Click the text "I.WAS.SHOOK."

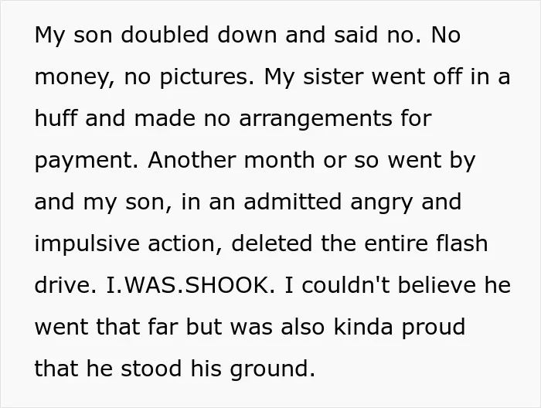pyautogui.click(x=190, y=285)
